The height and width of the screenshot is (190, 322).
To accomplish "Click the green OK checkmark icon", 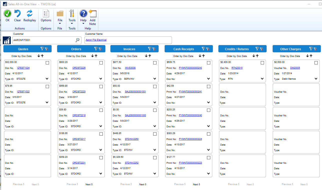I will 7,14.
